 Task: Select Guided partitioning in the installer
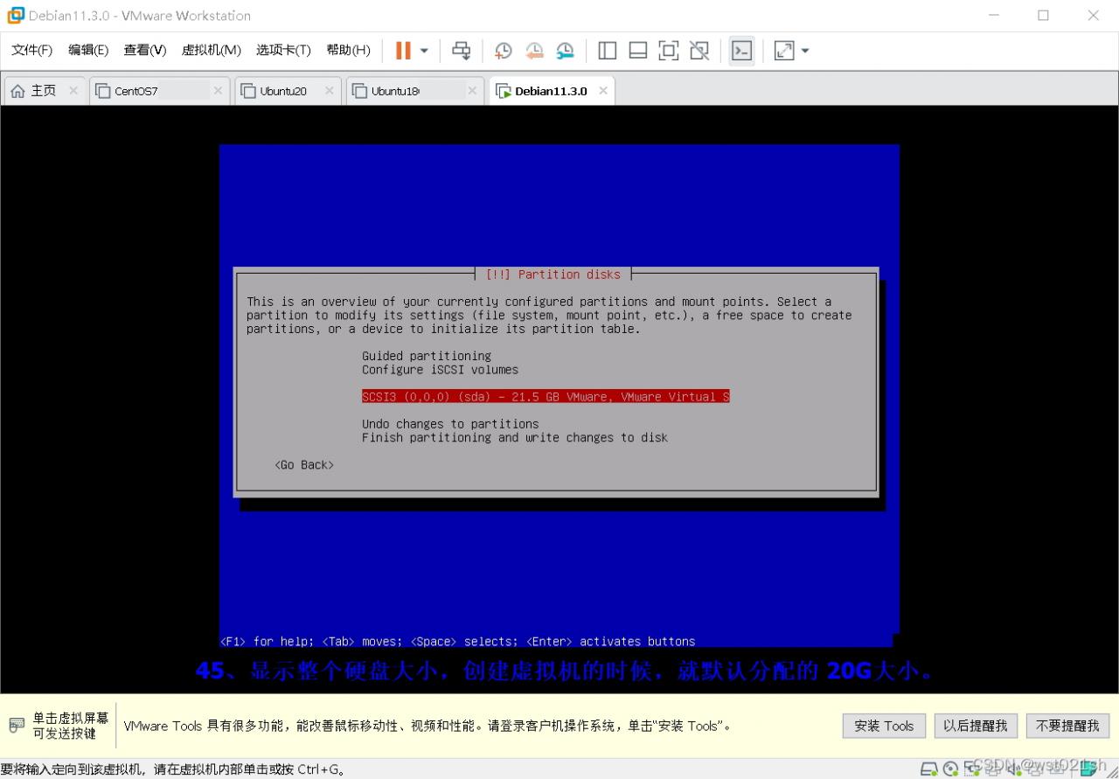coord(427,356)
